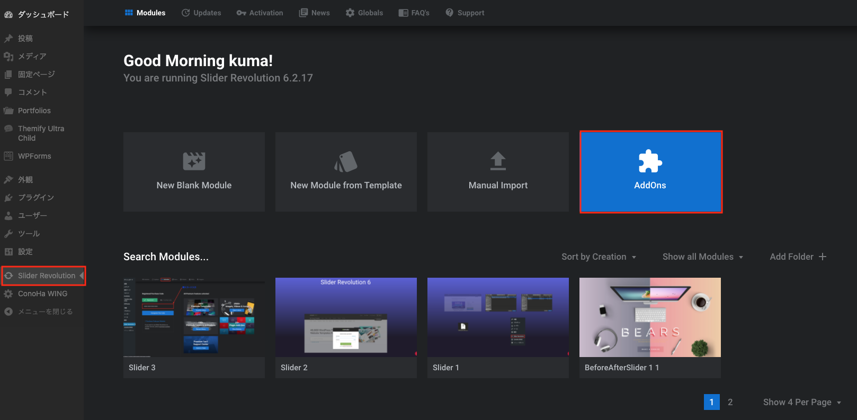Switch to the Updates tab
The width and height of the screenshot is (857, 420).
click(x=201, y=13)
